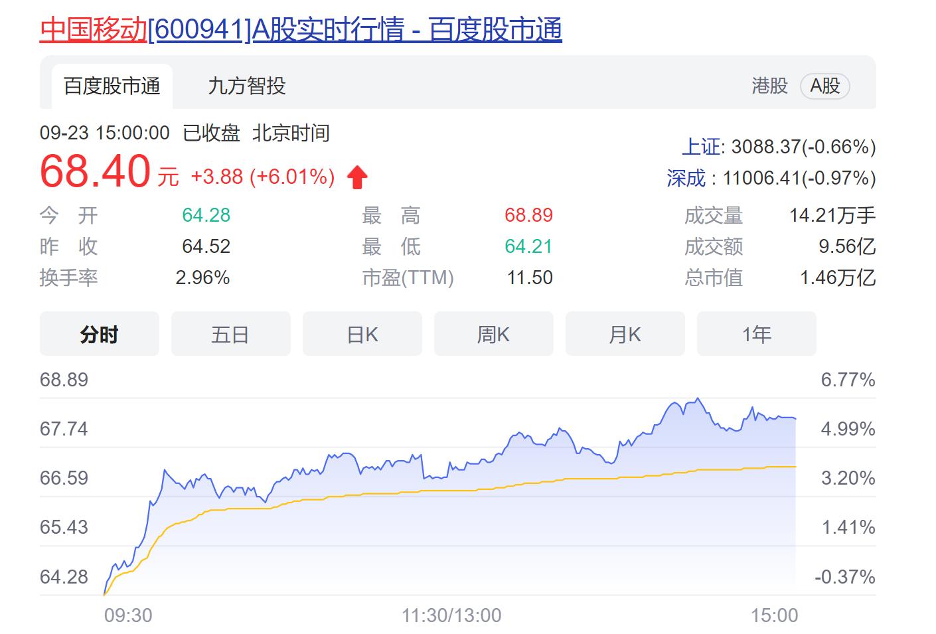Switch chart to 日K view
The image size is (936, 634).
(x=362, y=334)
